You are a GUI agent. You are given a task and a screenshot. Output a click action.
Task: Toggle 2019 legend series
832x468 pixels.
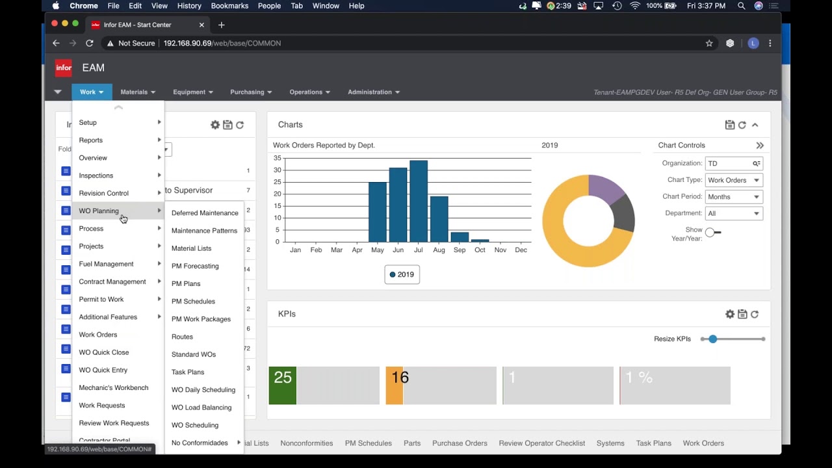pyautogui.click(x=402, y=275)
